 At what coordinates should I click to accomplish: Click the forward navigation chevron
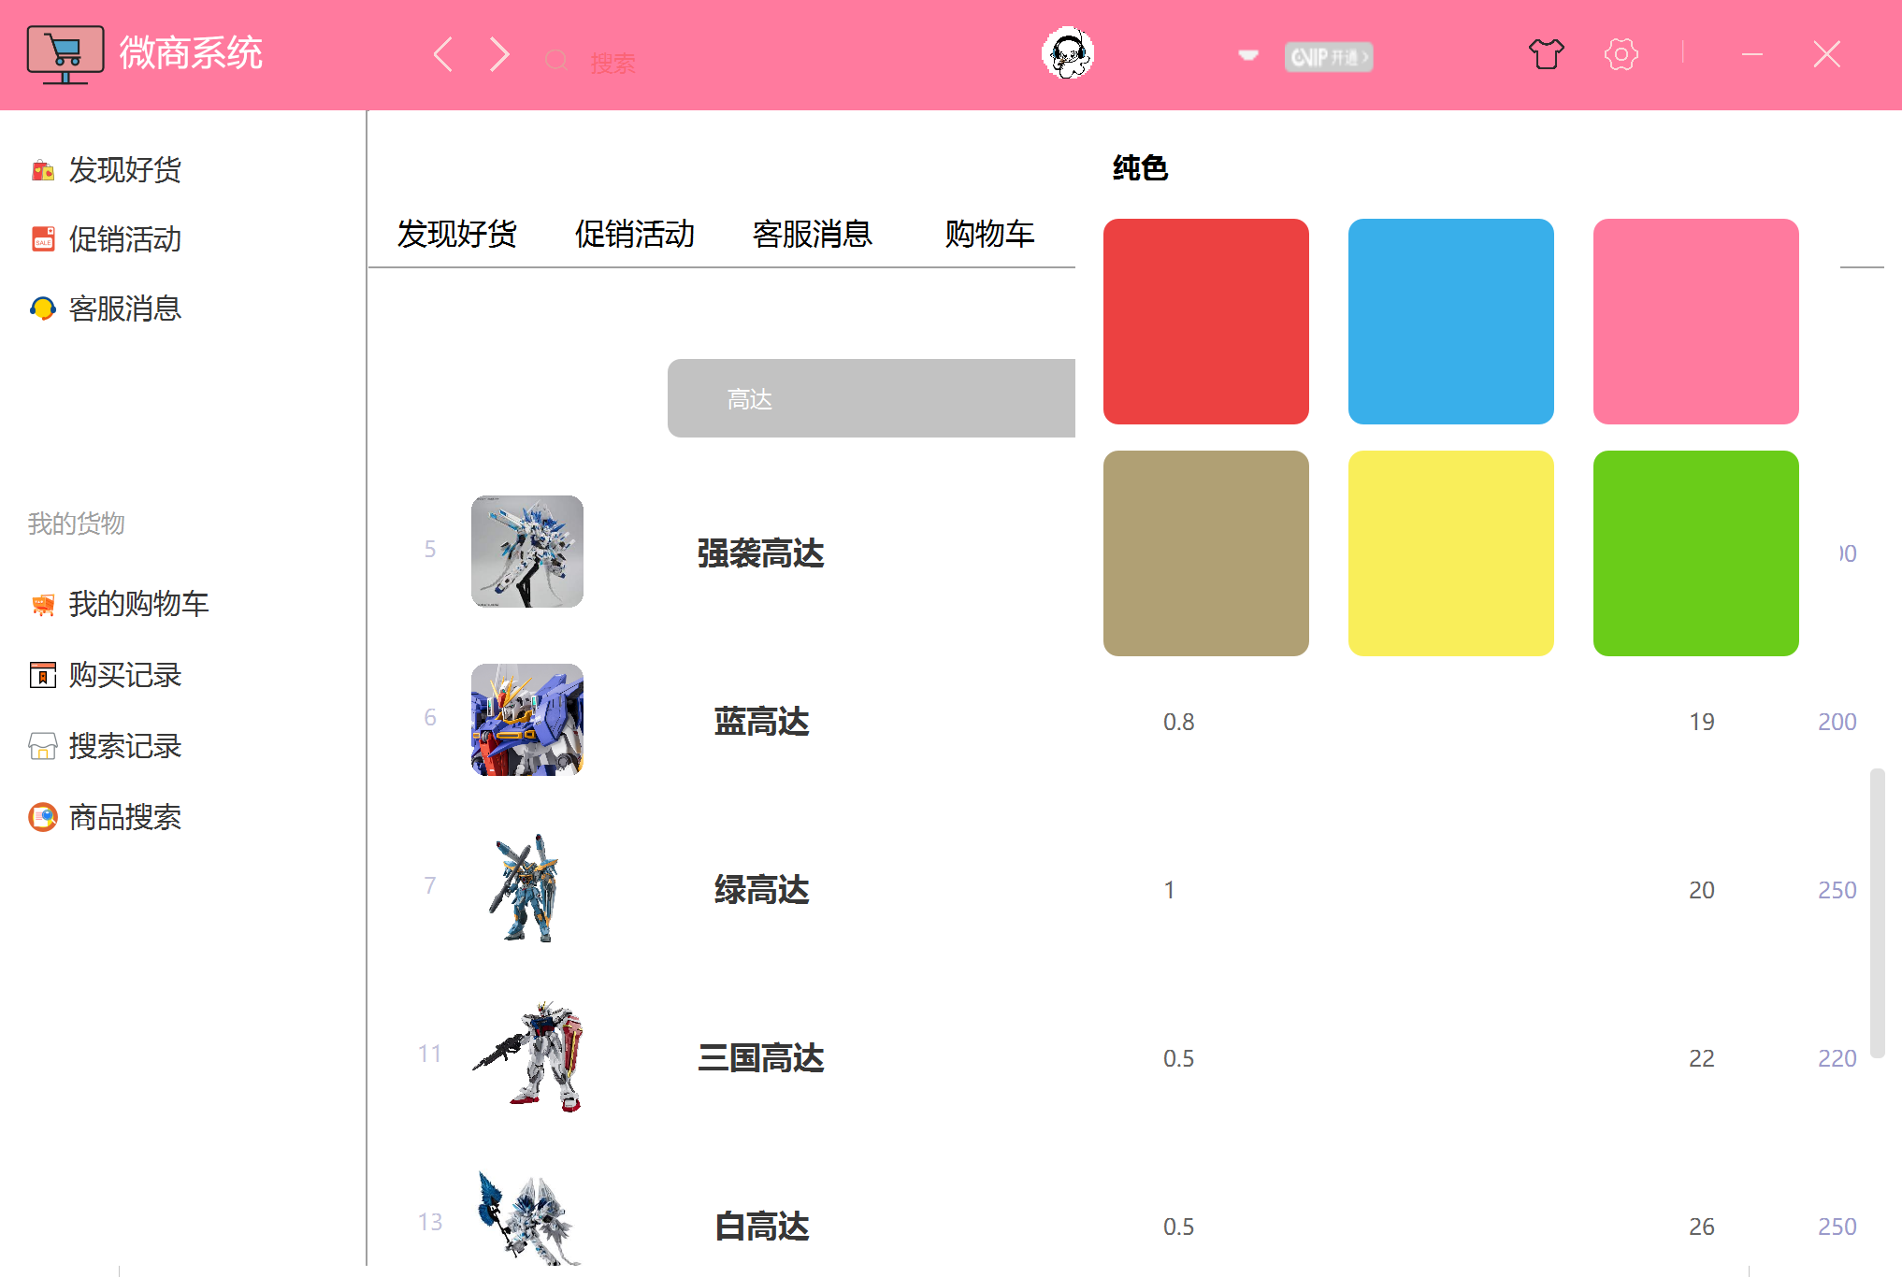click(497, 54)
